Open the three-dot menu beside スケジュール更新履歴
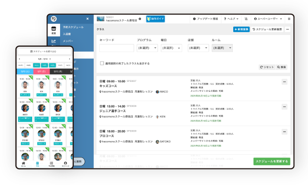The height and width of the screenshot is (185, 308). click(287, 29)
